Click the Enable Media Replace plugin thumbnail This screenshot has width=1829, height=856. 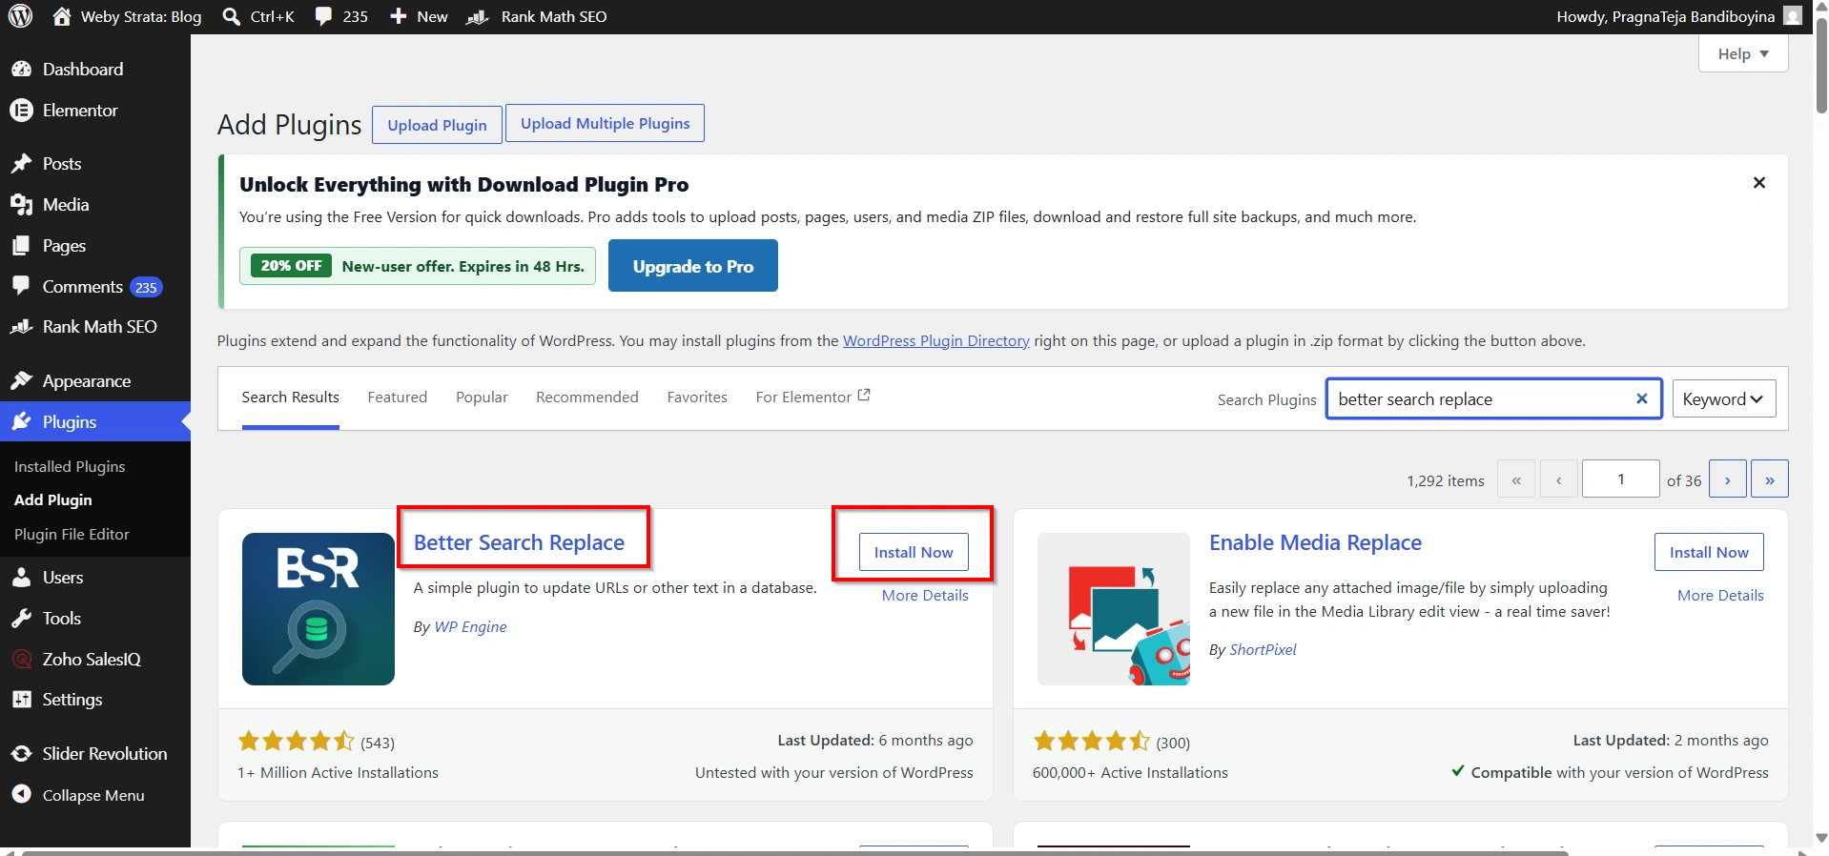tap(1114, 609)
